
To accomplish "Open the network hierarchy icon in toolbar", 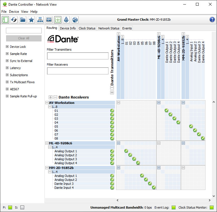I will (40, 20).
